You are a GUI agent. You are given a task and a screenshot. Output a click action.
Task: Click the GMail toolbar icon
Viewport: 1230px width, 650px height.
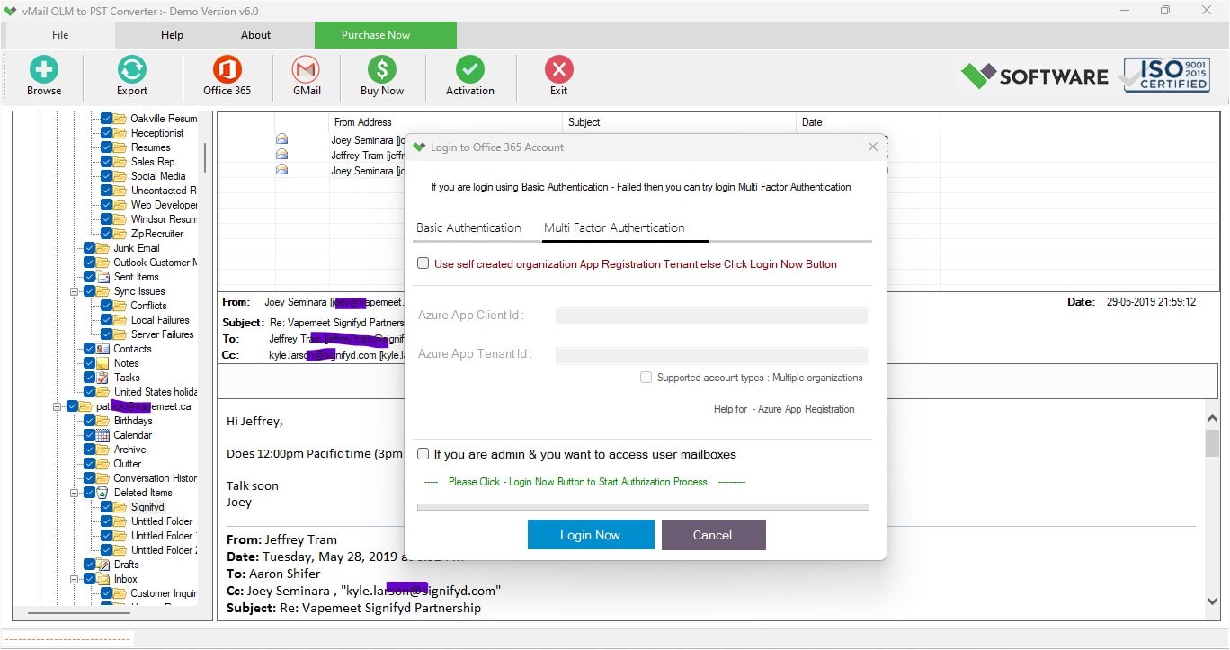tap(307, 69)
